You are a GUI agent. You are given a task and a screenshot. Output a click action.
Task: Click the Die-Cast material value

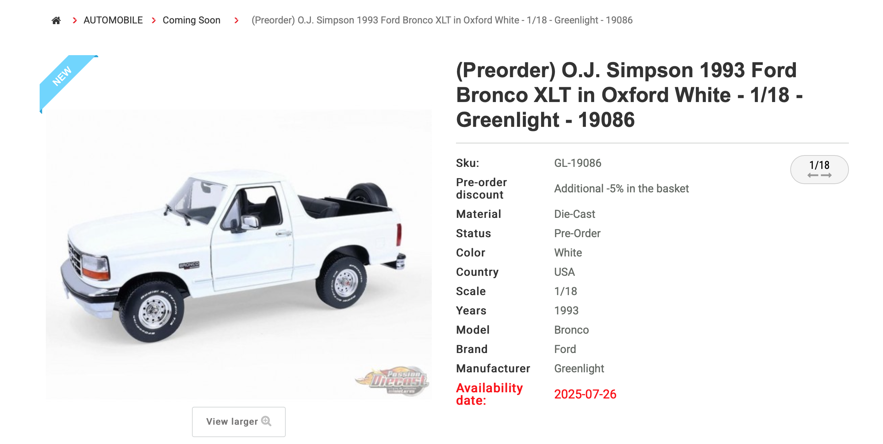(574, 214)
